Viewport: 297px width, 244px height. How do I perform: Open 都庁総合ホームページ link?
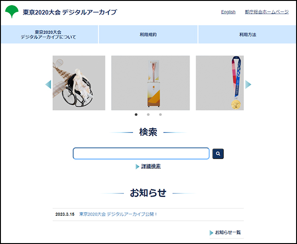pos(267,12)
